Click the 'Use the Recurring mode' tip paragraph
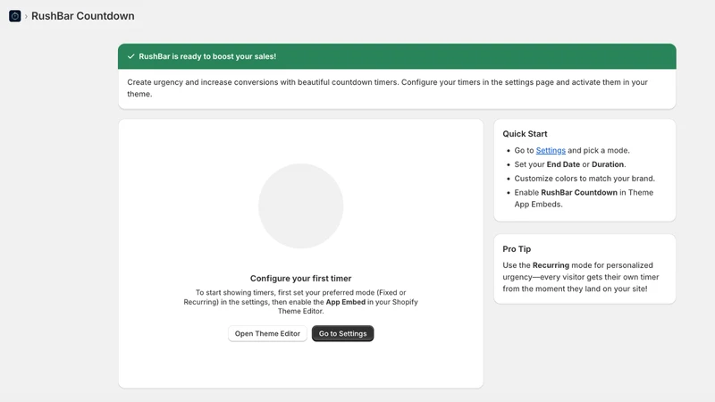Viewport: 715px width, 402px height. 580,277
